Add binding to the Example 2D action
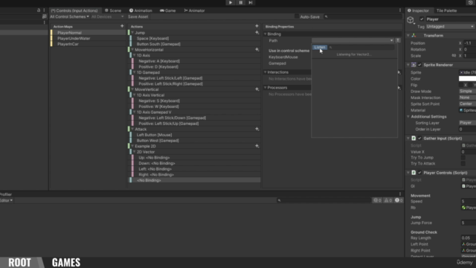Viewport: 476px width, 268px height. pyautogui.click(x=257, y=146)
